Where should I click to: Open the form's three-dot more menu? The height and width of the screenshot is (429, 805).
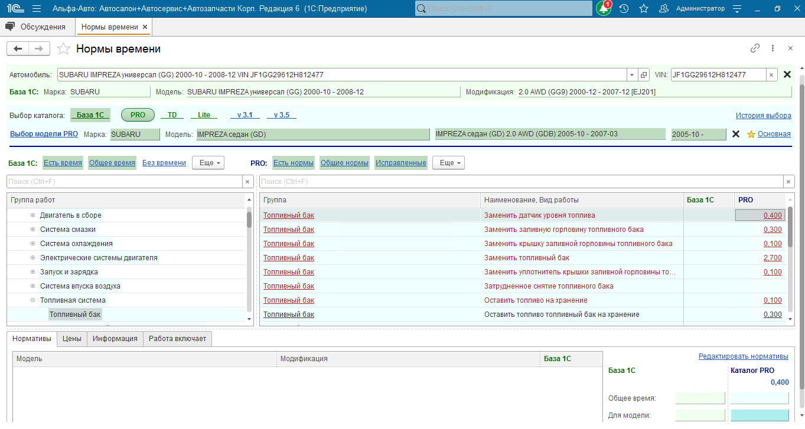click(x=773, y=48)
